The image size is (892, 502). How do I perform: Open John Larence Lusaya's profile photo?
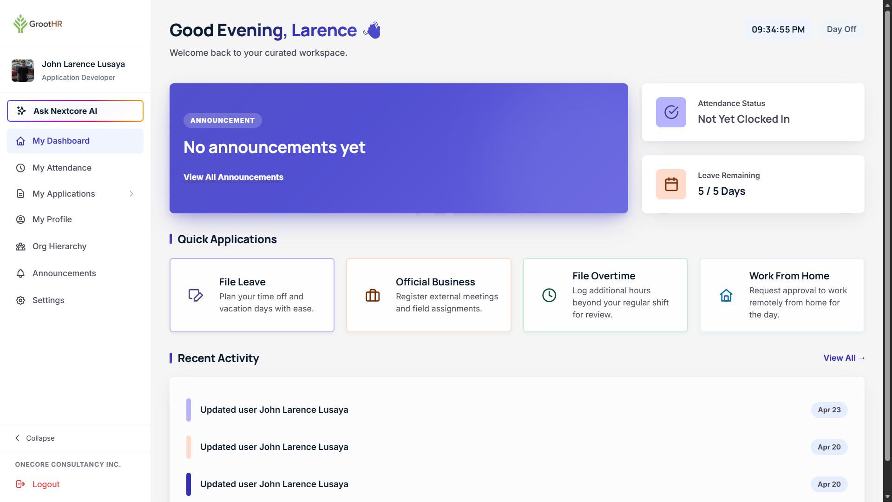click(x=23, y=71)
